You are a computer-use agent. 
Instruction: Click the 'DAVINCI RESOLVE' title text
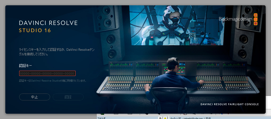(x=48, y=23)
